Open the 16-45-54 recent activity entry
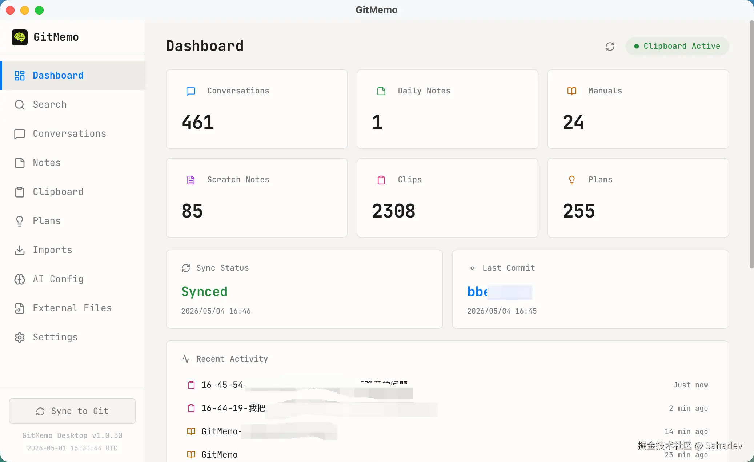The image size is (754, 462). pyautogui.click(x=448, y=385)
